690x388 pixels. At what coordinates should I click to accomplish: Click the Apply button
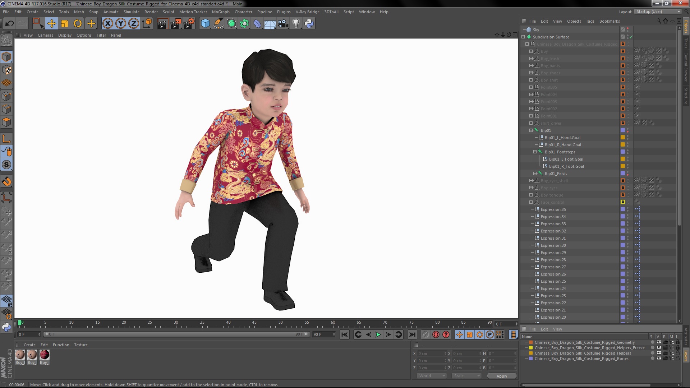click(x=502, y=376)
